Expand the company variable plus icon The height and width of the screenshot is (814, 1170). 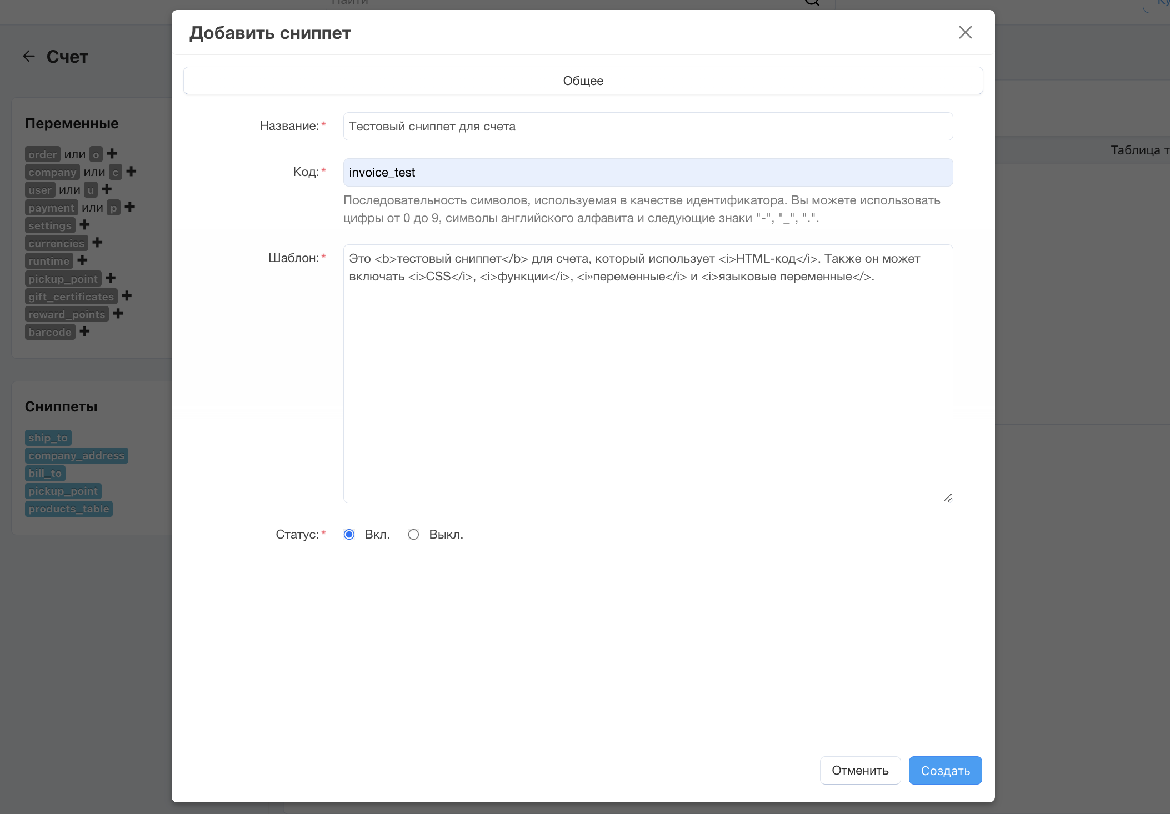point(131,172)
